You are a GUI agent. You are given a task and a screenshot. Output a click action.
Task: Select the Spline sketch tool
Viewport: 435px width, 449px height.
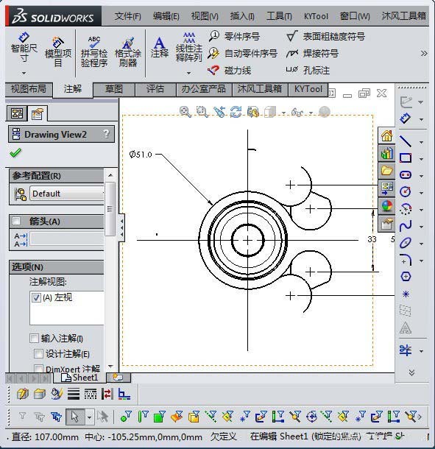406,226
